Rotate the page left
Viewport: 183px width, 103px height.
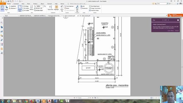click(38, 8)
